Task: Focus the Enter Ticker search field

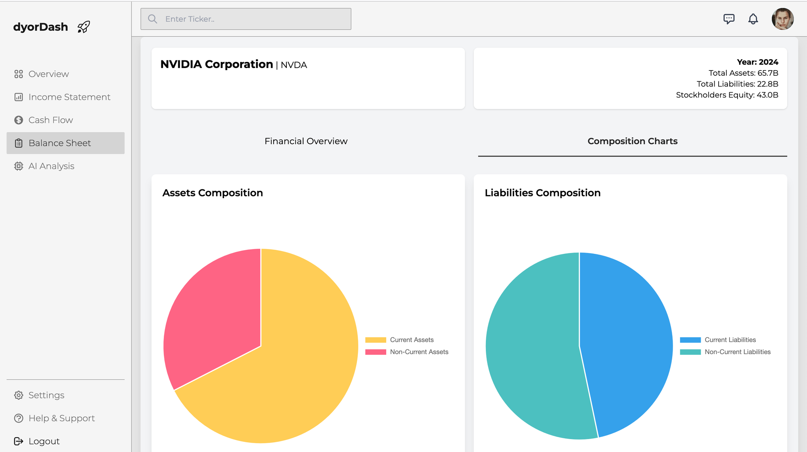Action: 246,19
